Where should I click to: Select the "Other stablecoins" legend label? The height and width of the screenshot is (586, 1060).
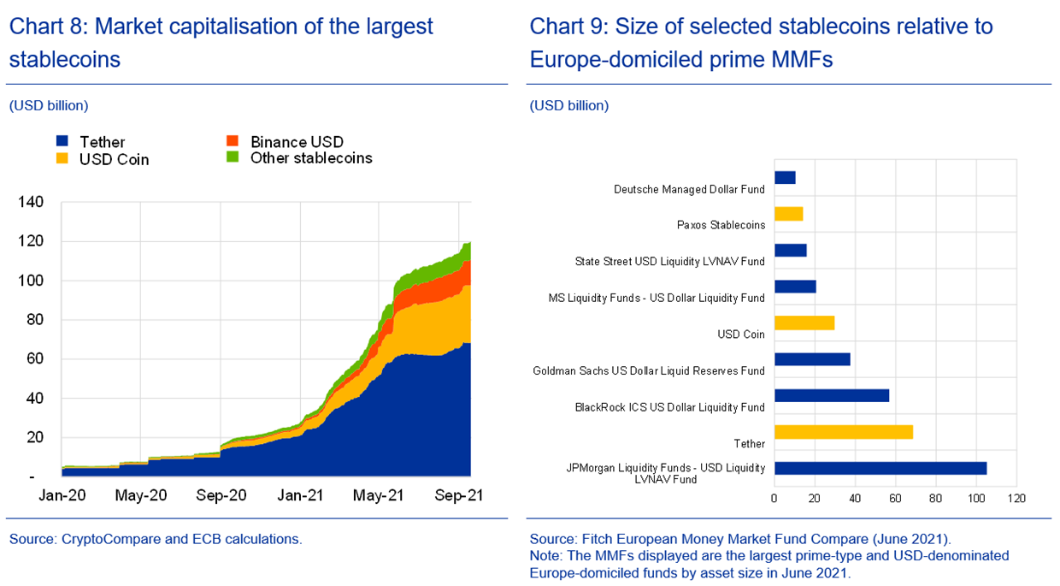(311, 158)
